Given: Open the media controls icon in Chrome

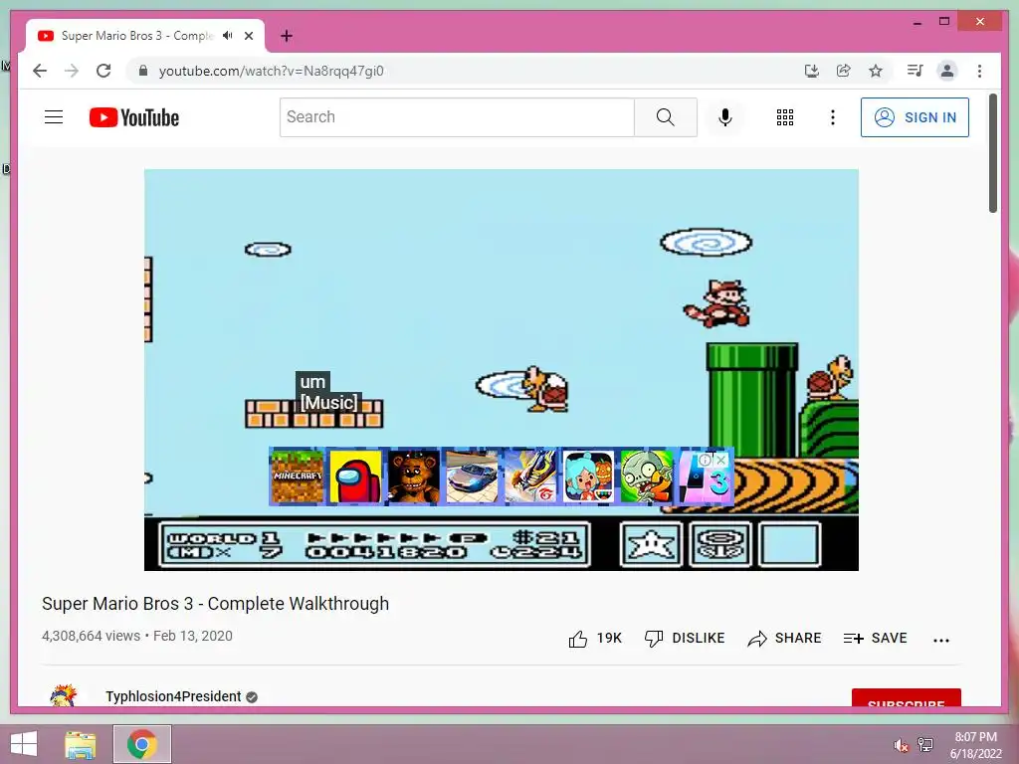Looking at the screenshot, I should click(916, 71).
